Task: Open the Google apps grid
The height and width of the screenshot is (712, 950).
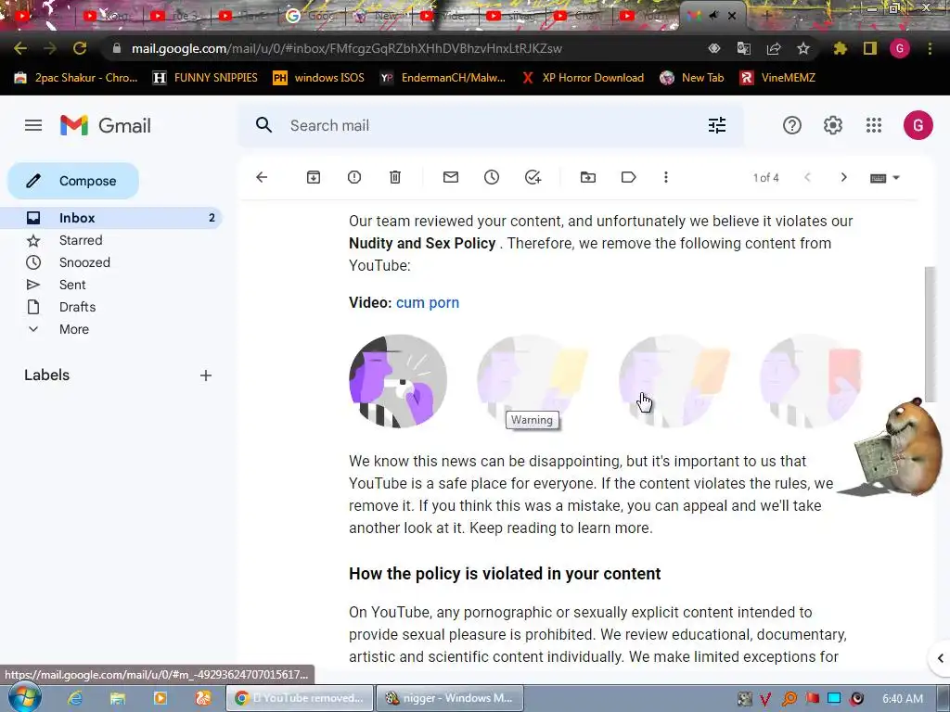Action: click(x=874, y=125)
